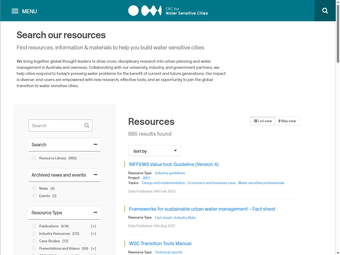The height and width of the screenshot is (255, 340).
Task: Check the Resource Library (885) filter
Action: pos(34,158)
